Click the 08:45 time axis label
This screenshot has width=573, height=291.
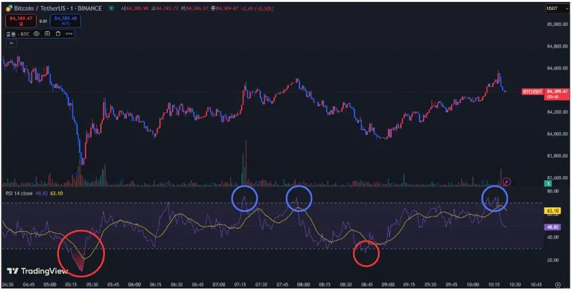[367, 284]
